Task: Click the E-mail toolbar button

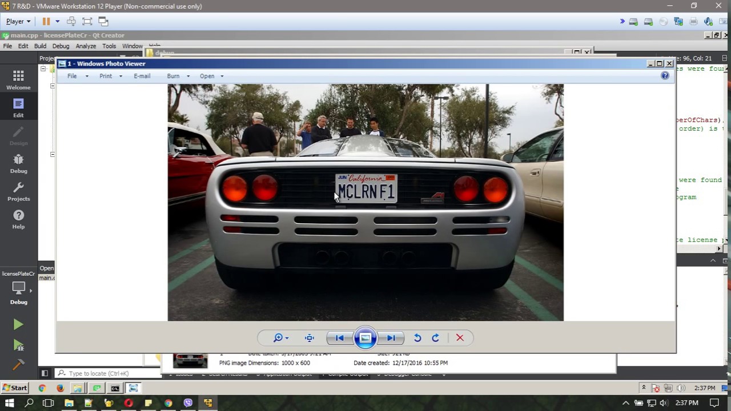Action: coord(142,76)
